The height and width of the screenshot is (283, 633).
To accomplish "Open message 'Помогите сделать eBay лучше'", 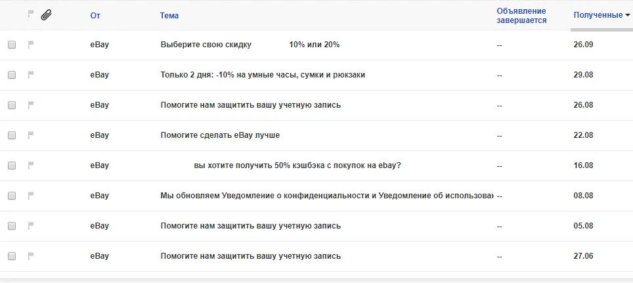I will pos(220,136).
